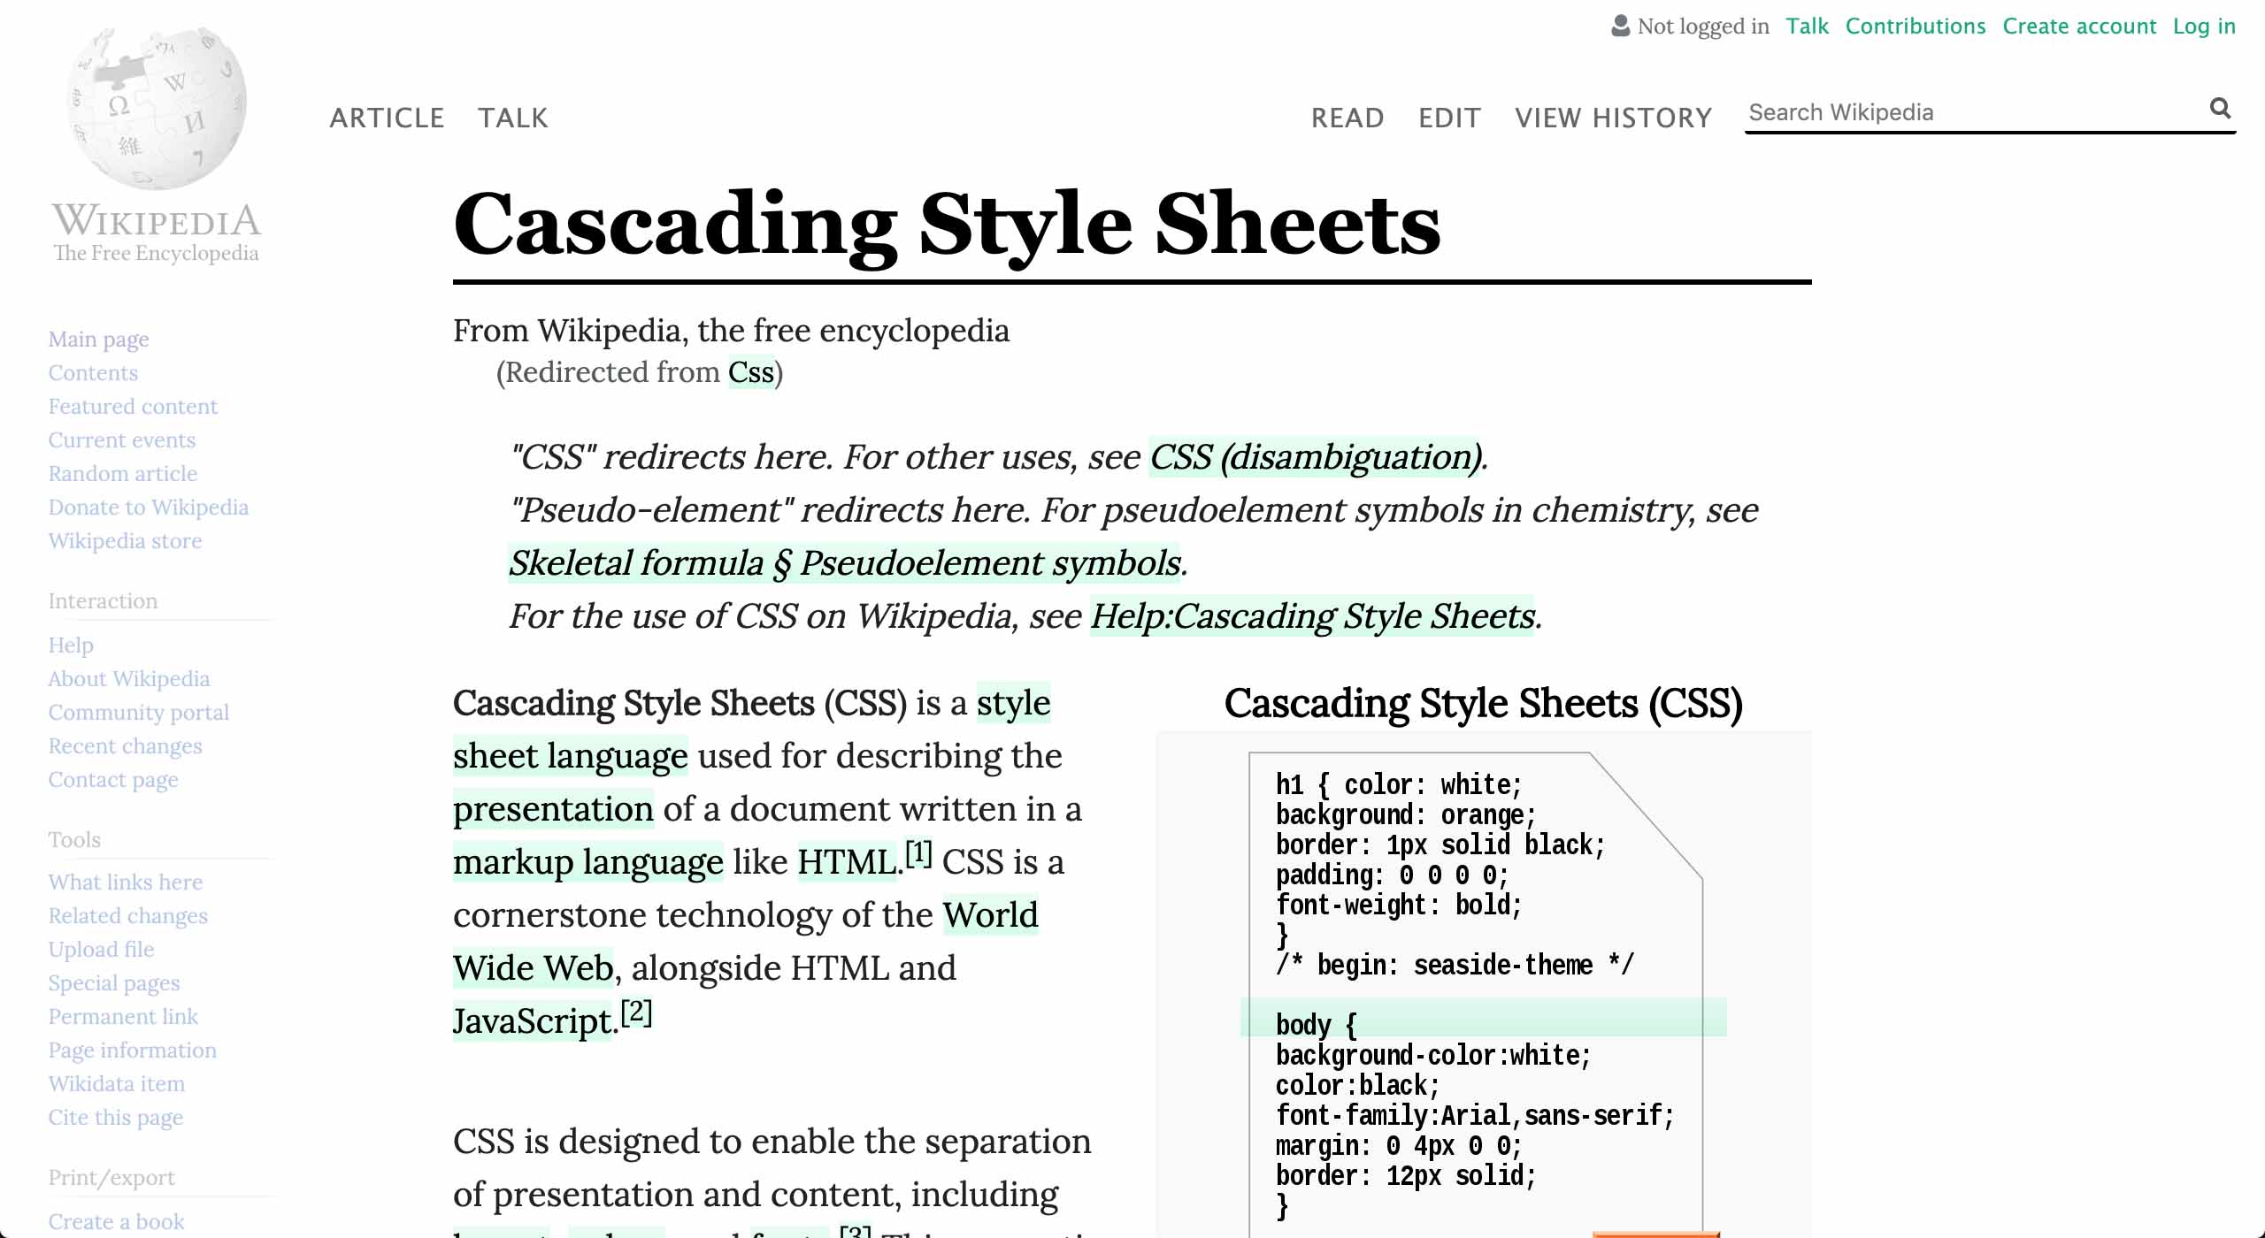Open Skeletal formula Pseudoelement symbols link
2265x1238 pixels.
click(844, 563)
